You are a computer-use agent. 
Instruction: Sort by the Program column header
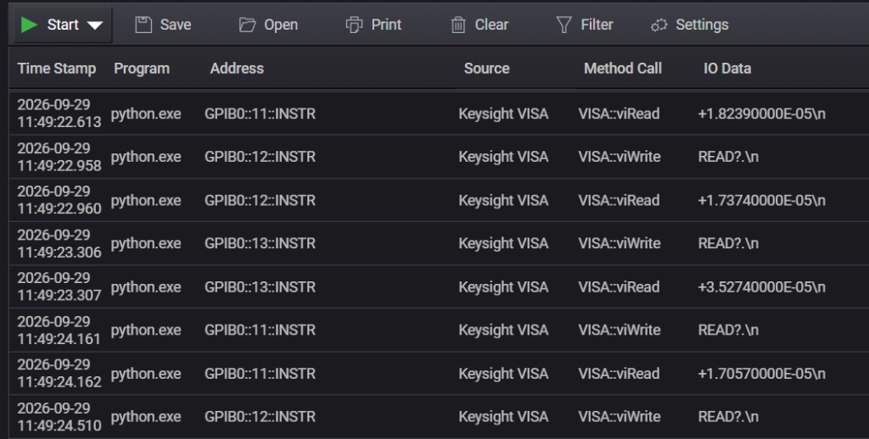coord(142,69)
